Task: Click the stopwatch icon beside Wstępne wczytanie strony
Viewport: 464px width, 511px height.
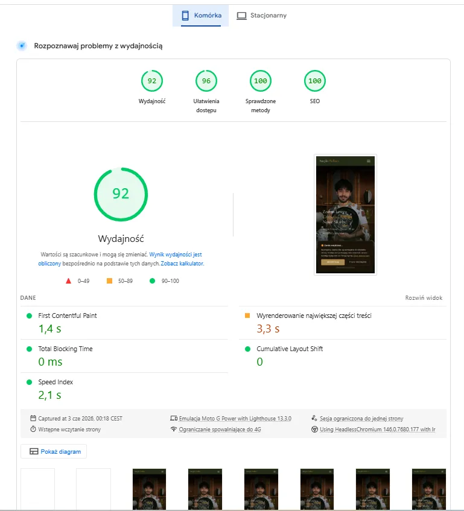Action: point(33,429)
